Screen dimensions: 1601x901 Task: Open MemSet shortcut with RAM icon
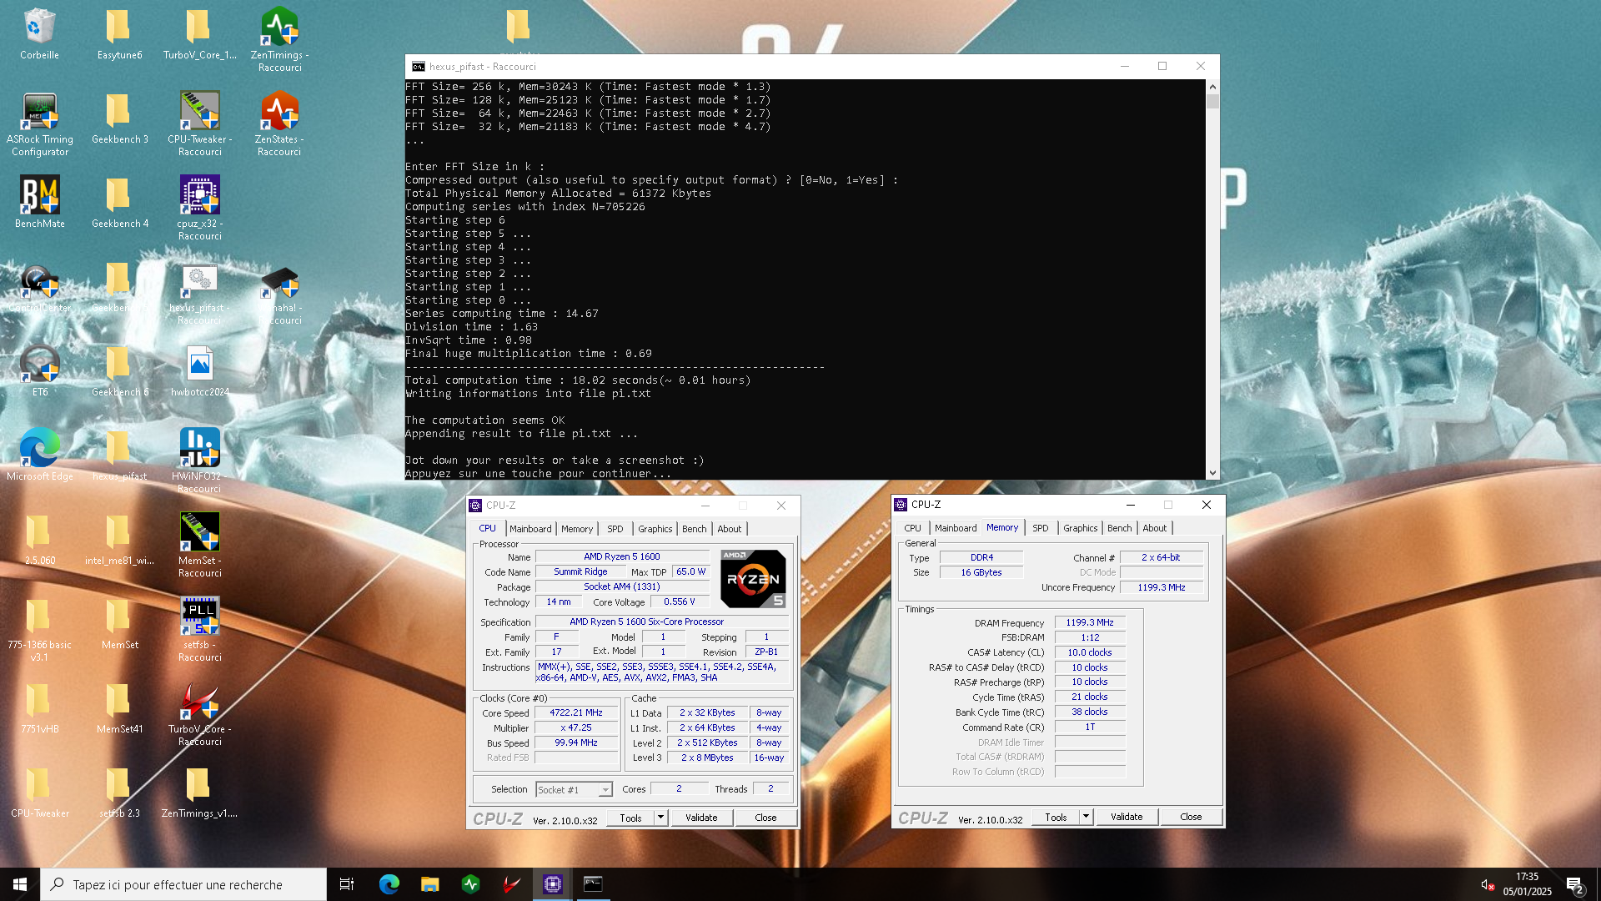pos(199,545)
